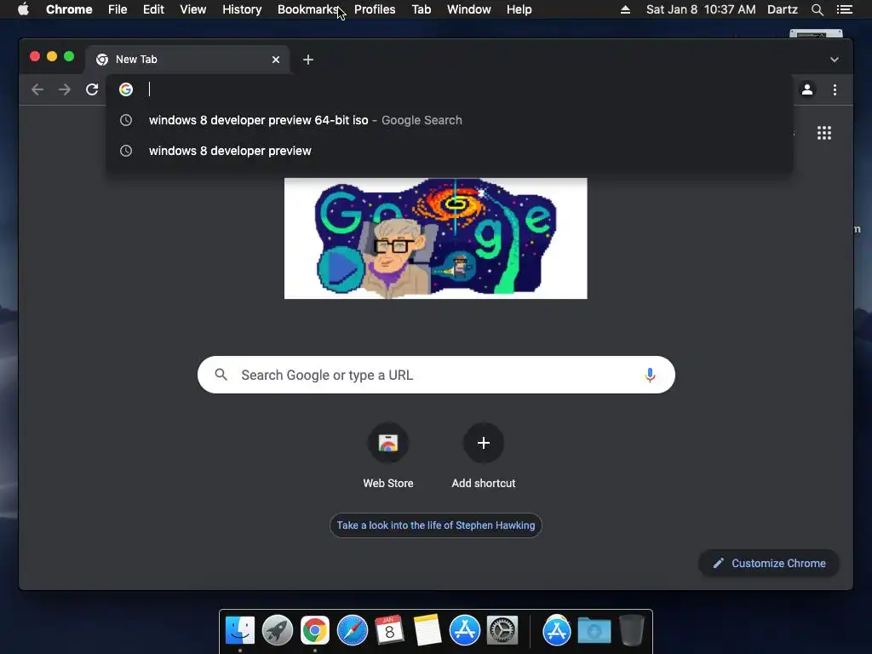Click clock icon beside the 64-bit iso suggestion
This screenshot has height=654, width=872.
pos(126,120)
